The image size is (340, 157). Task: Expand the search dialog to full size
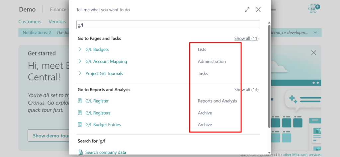(x=247, y=10)
